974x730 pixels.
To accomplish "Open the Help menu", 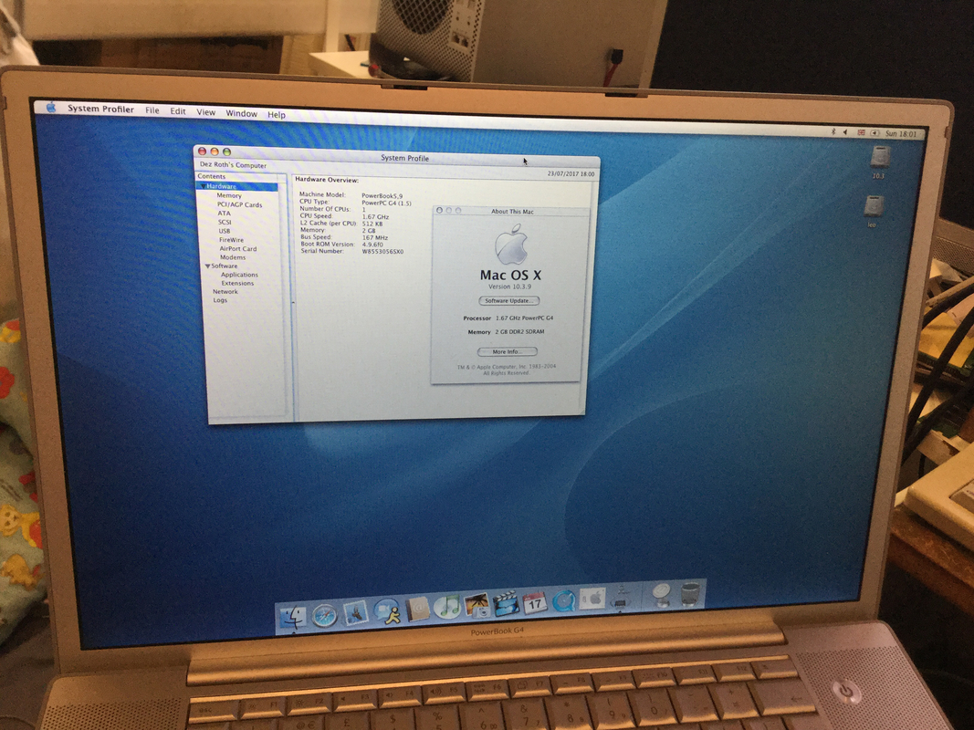I will point(277,114).
